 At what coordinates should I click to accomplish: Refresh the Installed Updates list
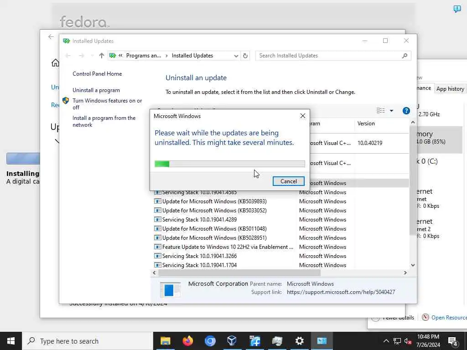point(245,56)
